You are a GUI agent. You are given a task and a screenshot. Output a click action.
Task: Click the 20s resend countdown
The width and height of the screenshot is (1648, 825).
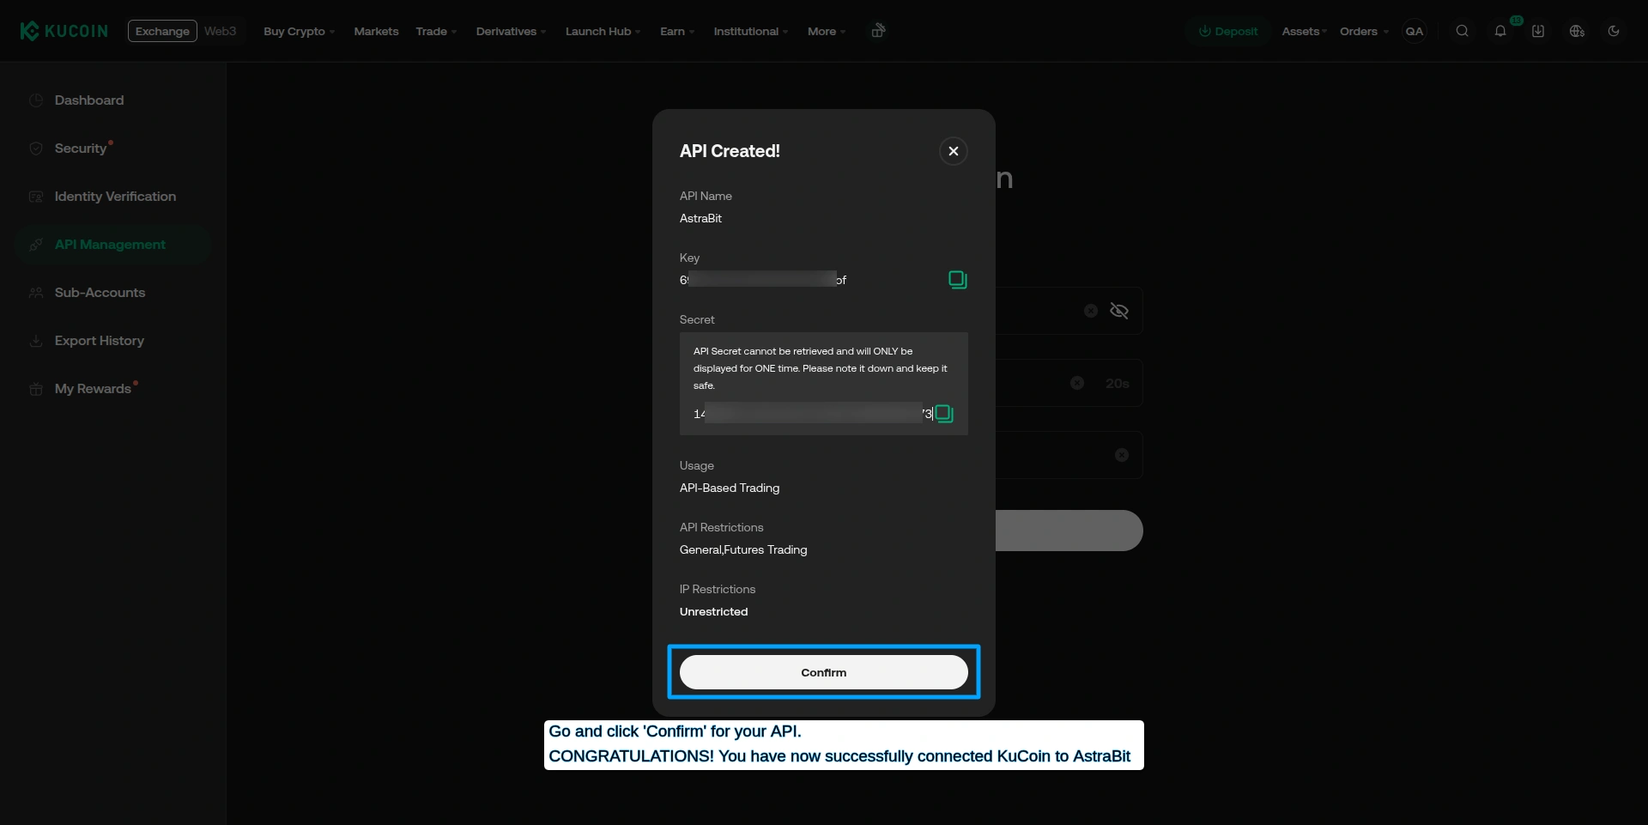tap(1118, 383)
